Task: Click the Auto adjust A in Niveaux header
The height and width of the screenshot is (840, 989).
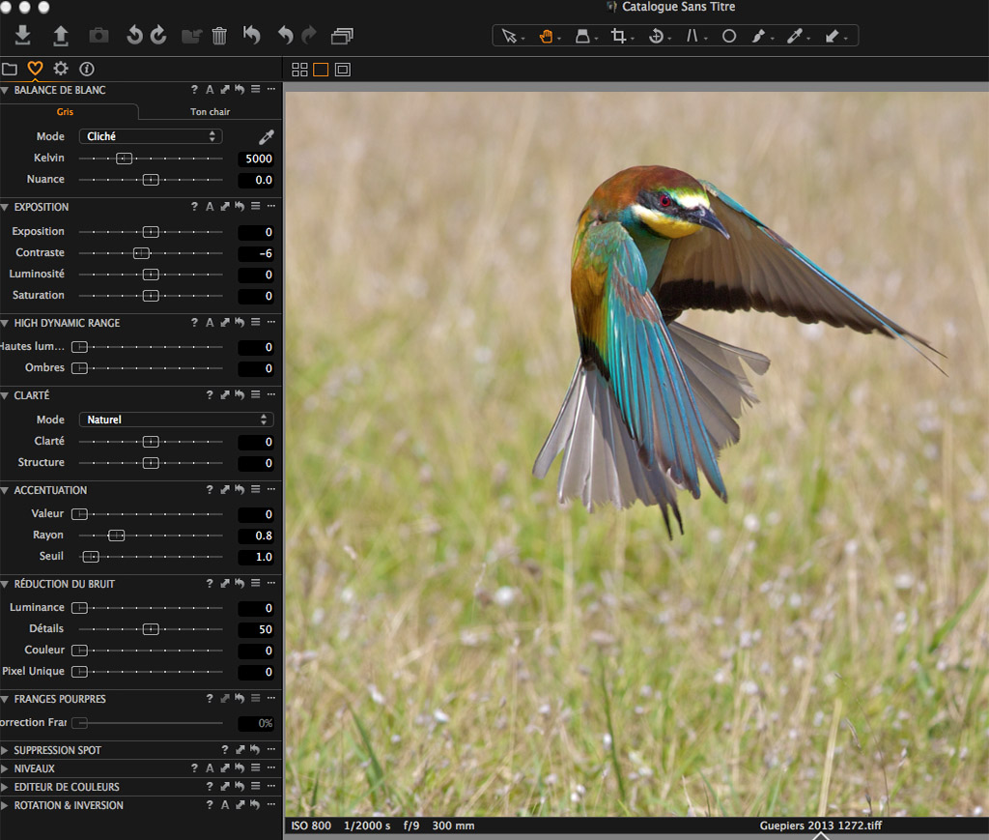Action: click(210, 768)
